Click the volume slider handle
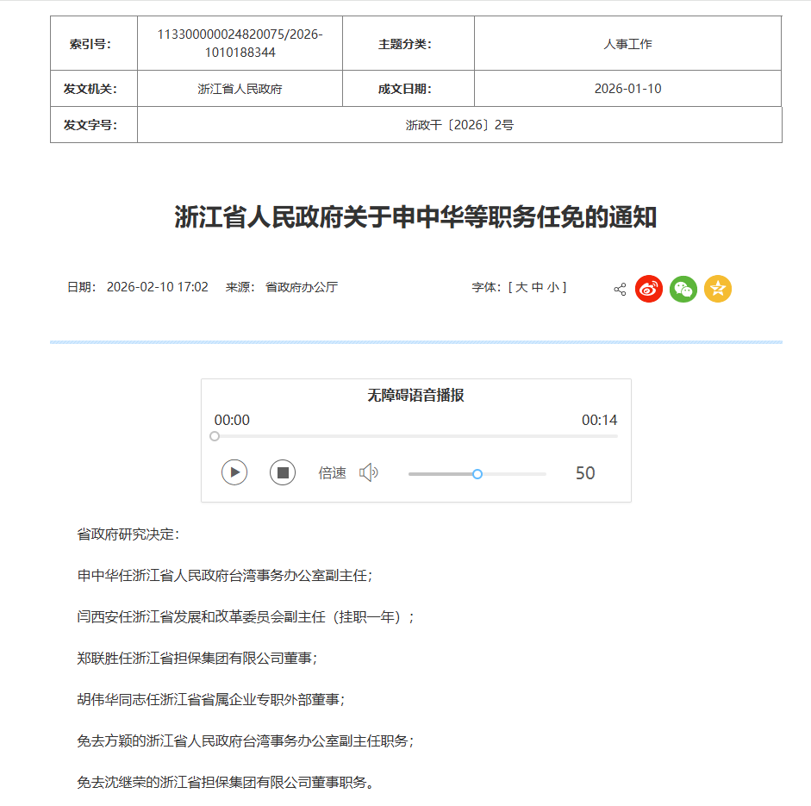The image size is (811, 806). coord(477,473)
